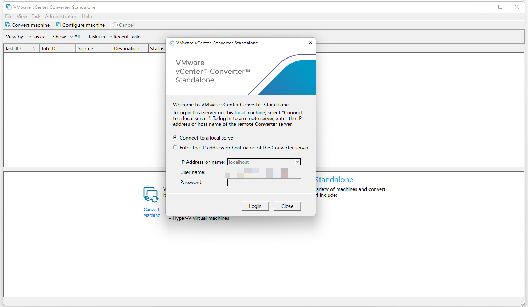This screenshot has width=528, height=307.
Task: Select the Configure machine toolbar icon
Action: point(58,25)
